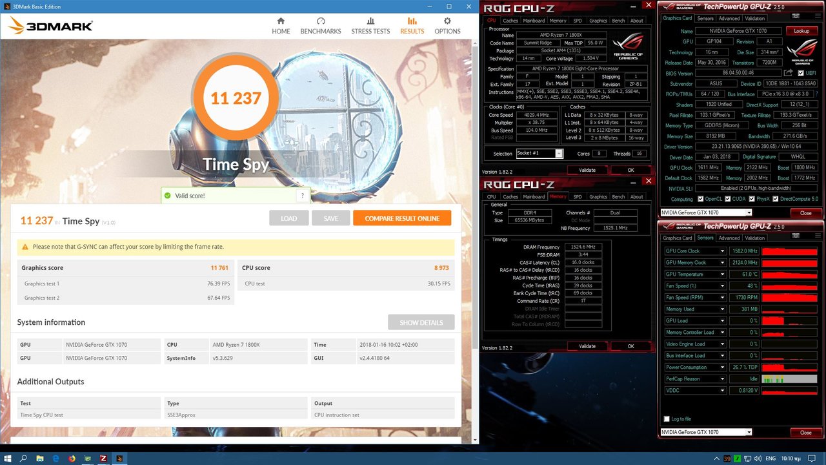Open the GPU Core Clock sensor dropdown

point(723,251)
